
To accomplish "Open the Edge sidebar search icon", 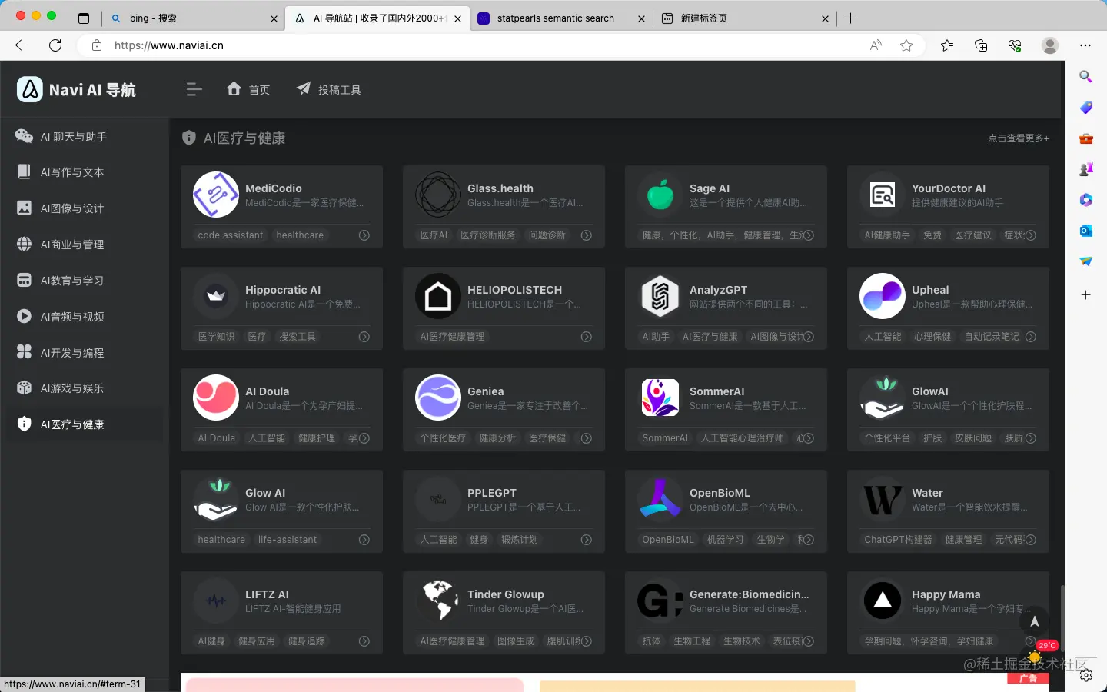I will (x=1085, y=76).
